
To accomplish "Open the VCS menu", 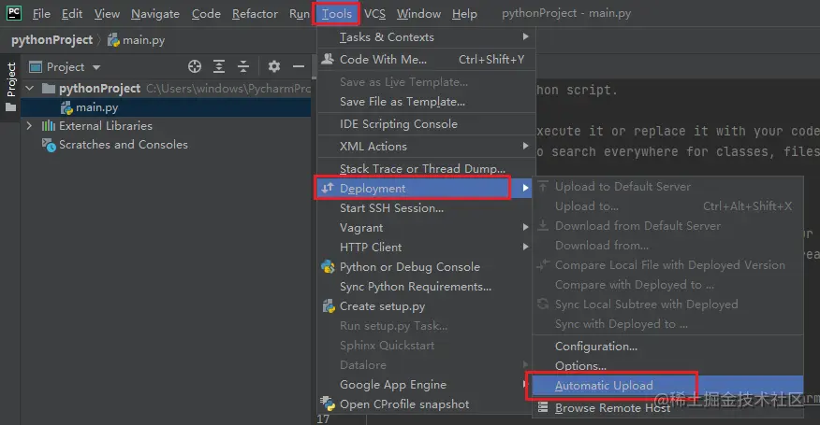I will click(x=374, y=14).
